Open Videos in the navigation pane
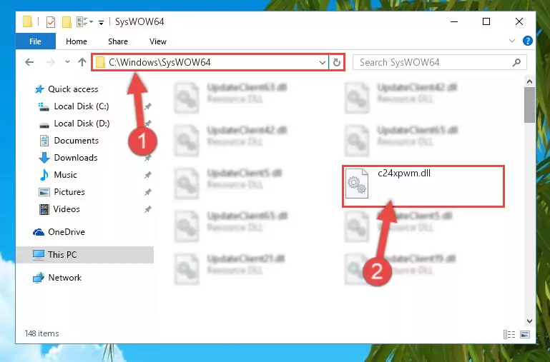This screenshot has width=550, height=362. [x=67, y=209]
